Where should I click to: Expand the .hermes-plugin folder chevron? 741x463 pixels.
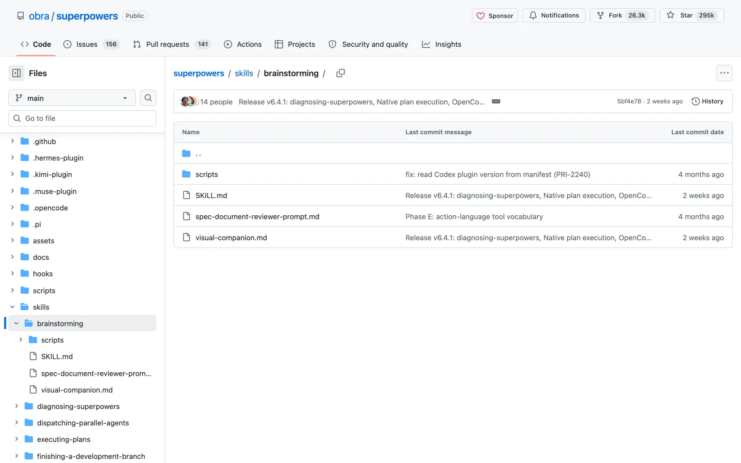pyautogui.click(x=13, y=158)
